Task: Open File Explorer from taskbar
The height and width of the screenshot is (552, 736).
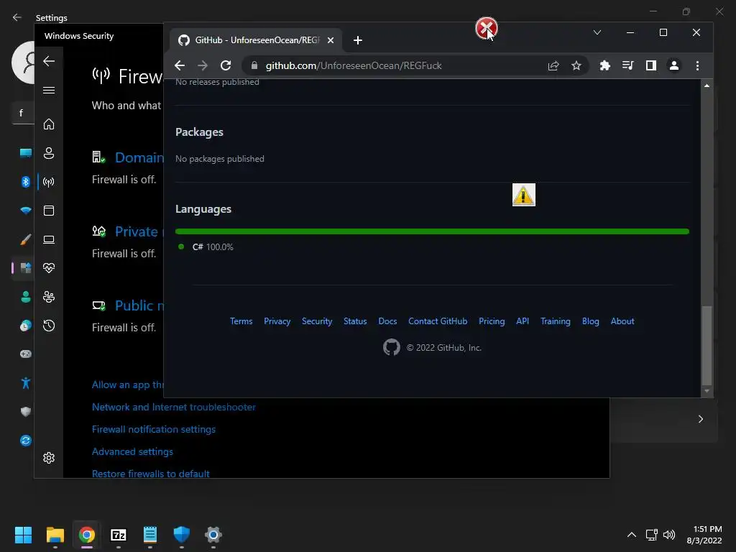Action: pyautogui.click(x=55, y=535)
